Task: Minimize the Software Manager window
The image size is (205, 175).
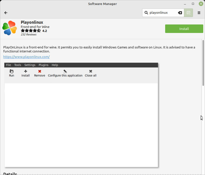Action: [185, 4]
